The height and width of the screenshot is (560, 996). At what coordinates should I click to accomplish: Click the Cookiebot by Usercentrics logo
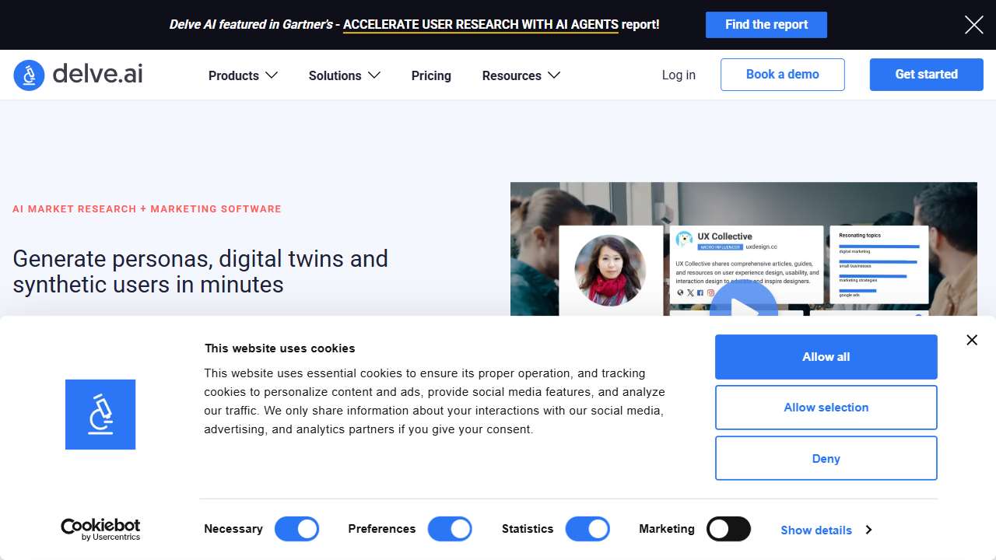[x=100, y=529]
